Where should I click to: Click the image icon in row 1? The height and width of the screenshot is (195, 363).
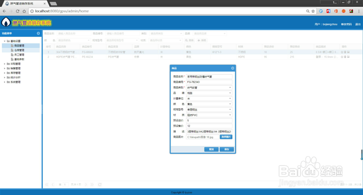(x=348, y=52)
